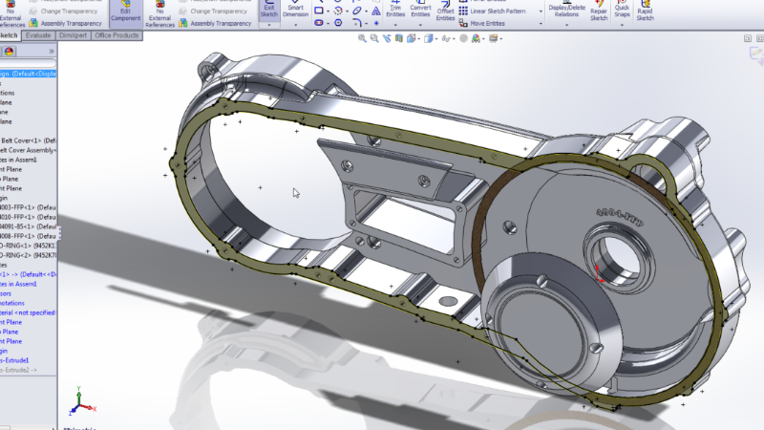Run the Repair Sketch tool
Image resolution: width=764 pixels, height=430 pixels.
click(599, 13)
